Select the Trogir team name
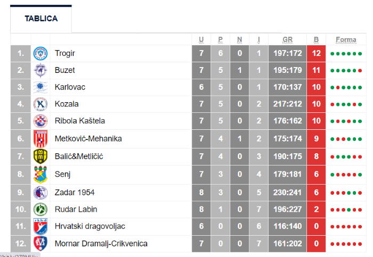The width and height of the screenshot is (373, 257). pos(64,53)
